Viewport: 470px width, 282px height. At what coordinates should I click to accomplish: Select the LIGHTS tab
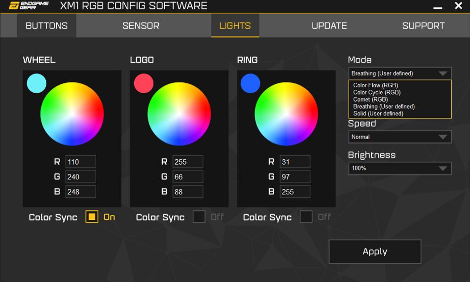[235, 26]
